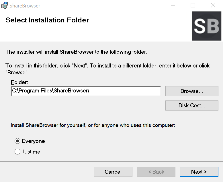Click the Back button
Screen dimensions: 223x182
point(156,172)
